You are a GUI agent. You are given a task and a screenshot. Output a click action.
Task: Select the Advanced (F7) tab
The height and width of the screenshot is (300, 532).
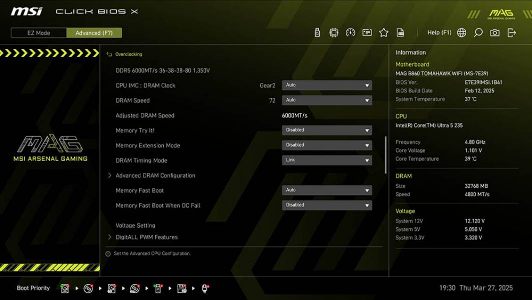[94, 33]
